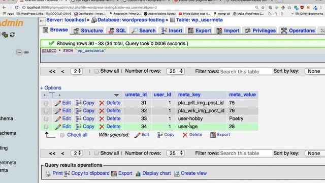Click the With selected Export icon
325x183 pixels.
[x=213, y=135]
